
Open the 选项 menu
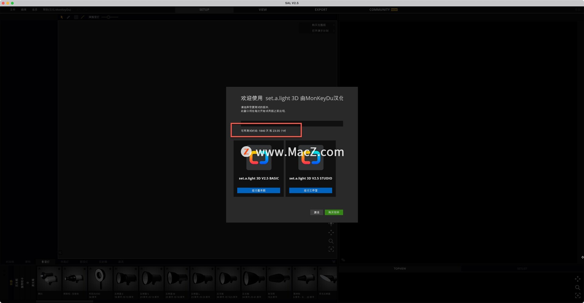pos(35,10)
